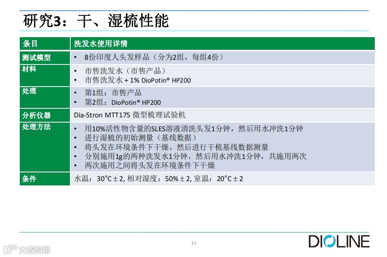Click the line 两次施用之间将头发在环境条件下干燥
387x257 pixels.
150,166
